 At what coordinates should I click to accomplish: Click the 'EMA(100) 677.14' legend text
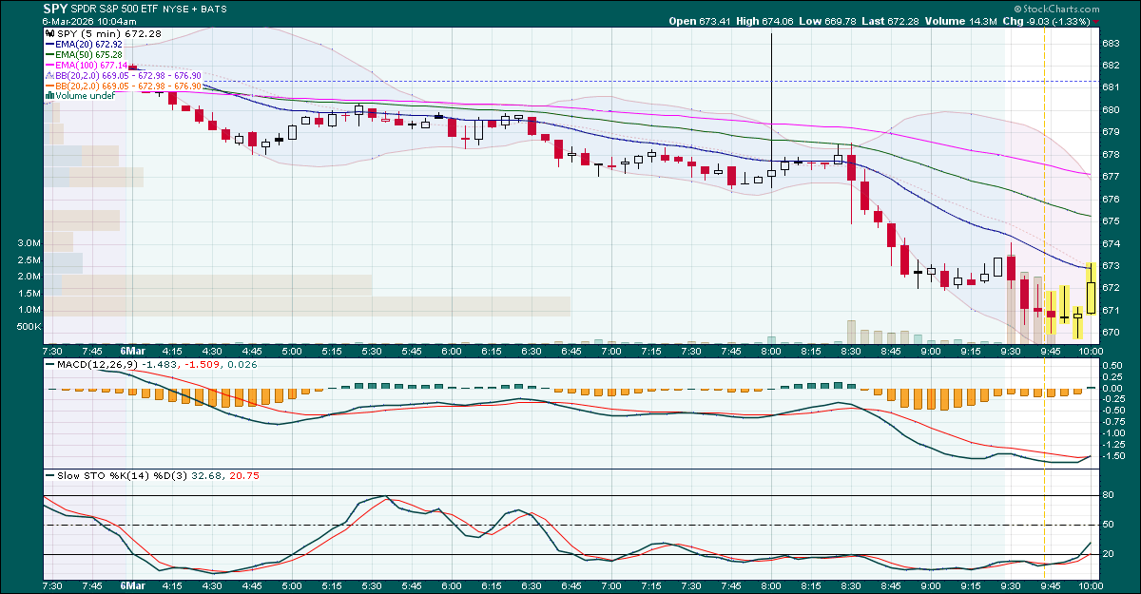[92, 65]
